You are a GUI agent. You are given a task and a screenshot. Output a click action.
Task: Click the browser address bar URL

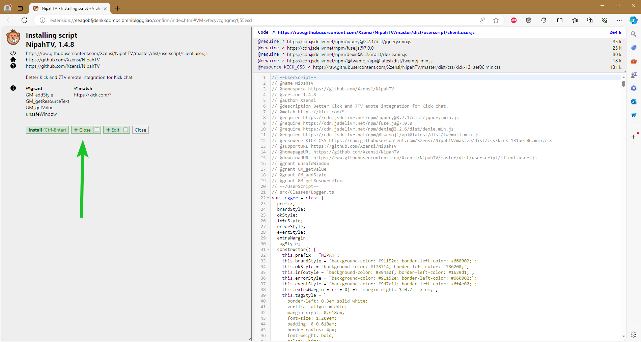tap(151, 20)
